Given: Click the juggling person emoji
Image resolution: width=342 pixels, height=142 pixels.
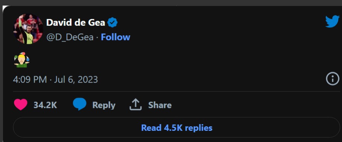Looking at the screenshot, I should coord(22,60).
